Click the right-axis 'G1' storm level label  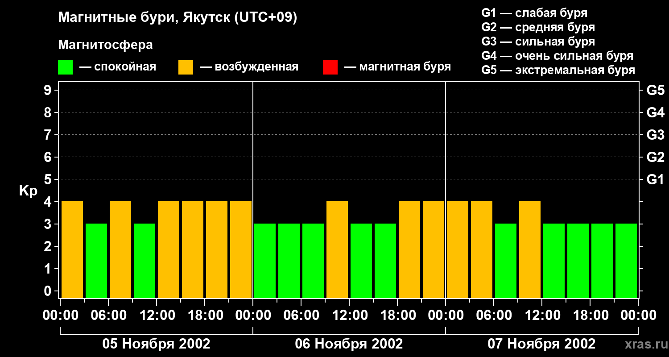[655, 179]
